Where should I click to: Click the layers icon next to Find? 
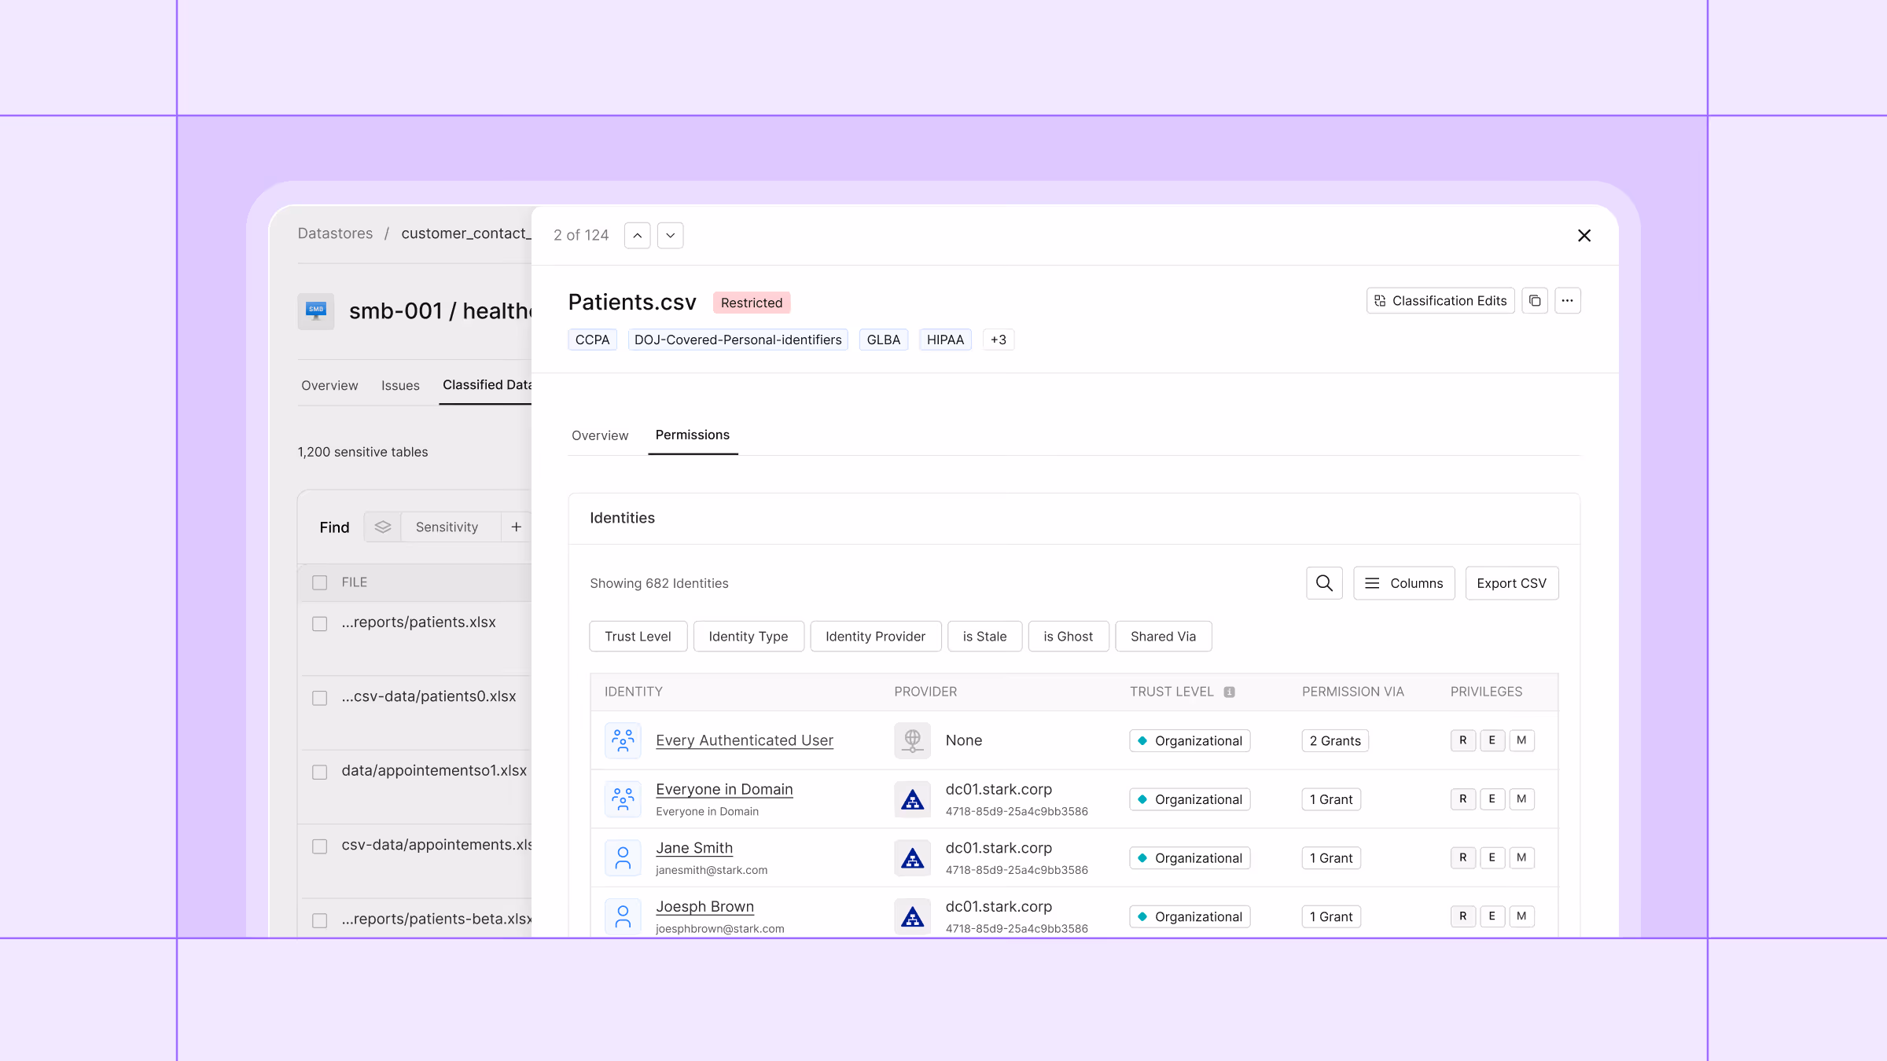click(x=383, y=527)
